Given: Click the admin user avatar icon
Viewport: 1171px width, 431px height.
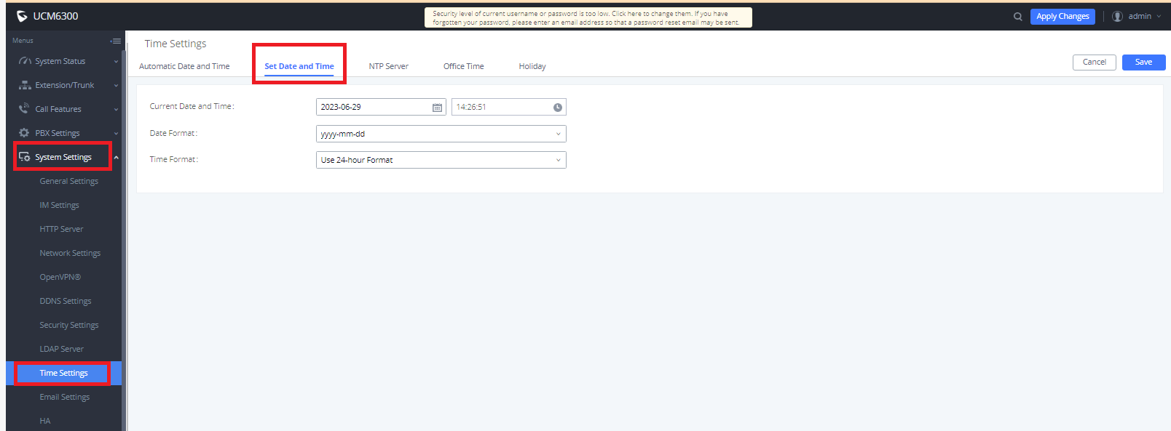Looking at the screenshot, I should point(1117,16).
